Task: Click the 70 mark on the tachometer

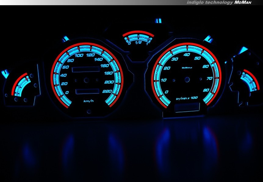Action: 210,78
